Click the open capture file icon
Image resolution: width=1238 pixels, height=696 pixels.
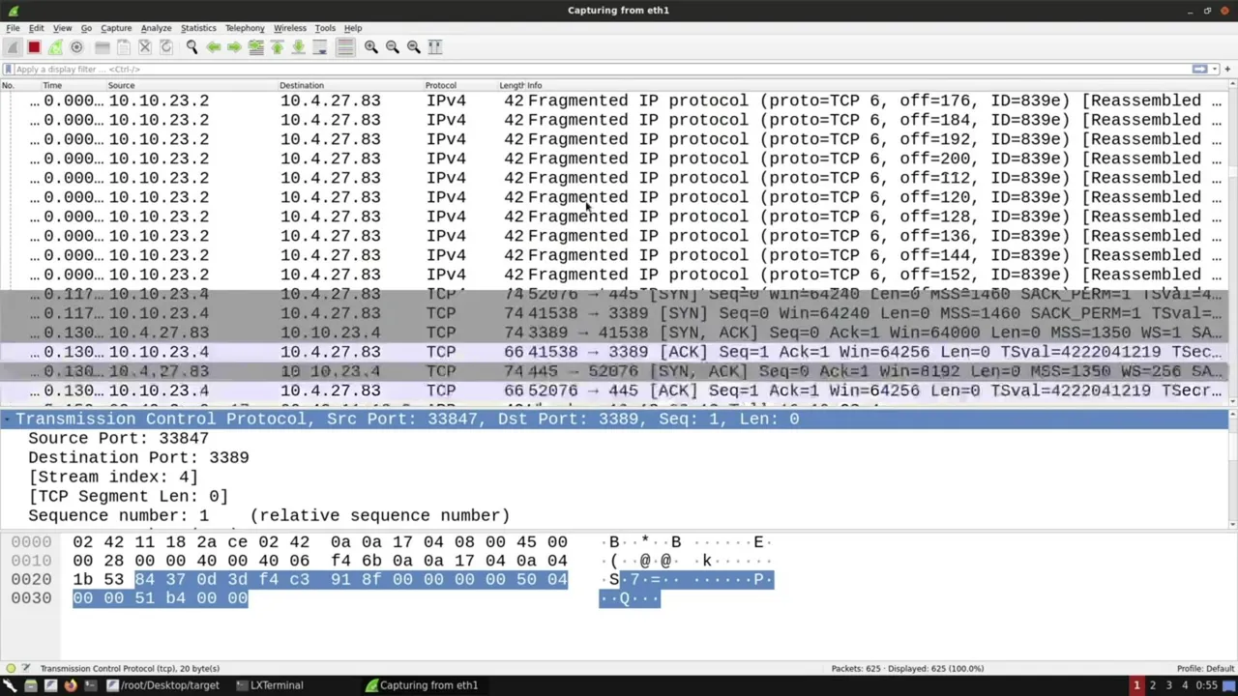click(102, 46)
